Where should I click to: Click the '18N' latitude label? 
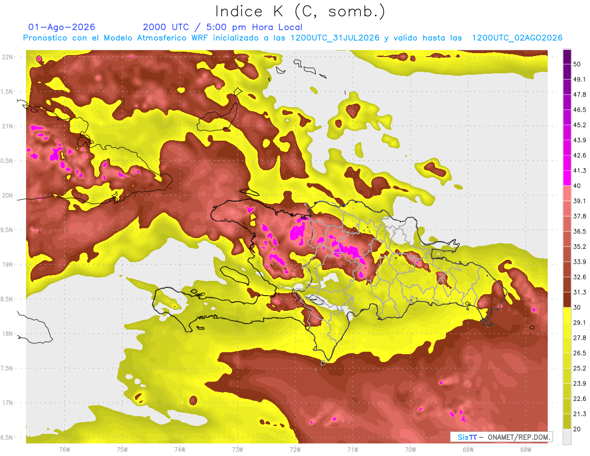pyautogui.click(x=8, y=334)
